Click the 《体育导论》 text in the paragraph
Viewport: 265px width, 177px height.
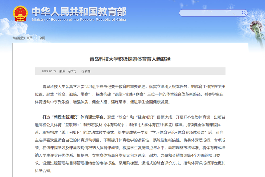(x=117, y=125)
